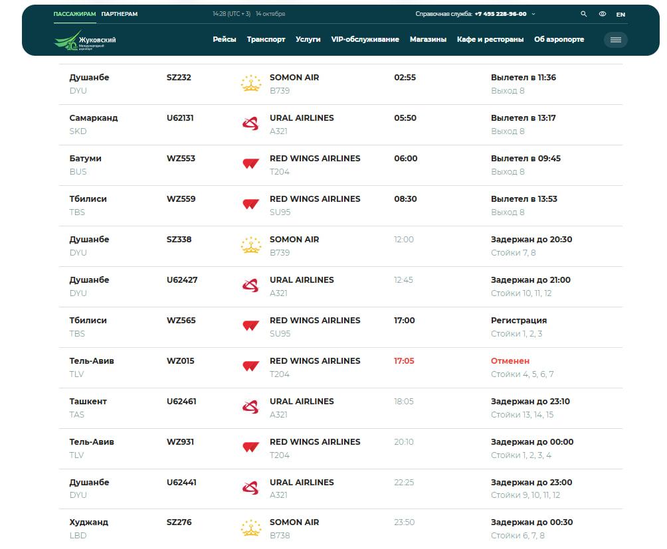Open the site search magnifier icon
Viewport: 667px width, 549px height.
pyautogui.click(x=583, y=14)
